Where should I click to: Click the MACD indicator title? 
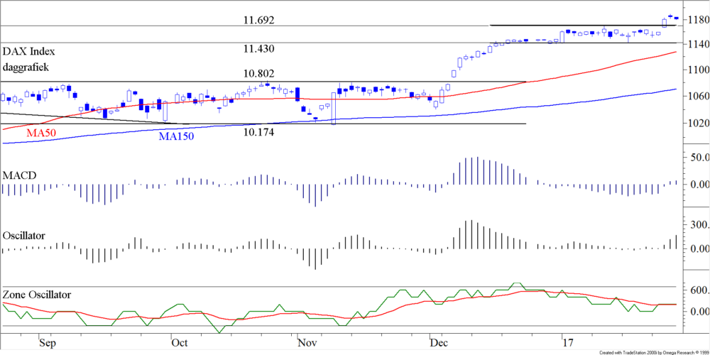pyautogui.click(x=18, y=175)
